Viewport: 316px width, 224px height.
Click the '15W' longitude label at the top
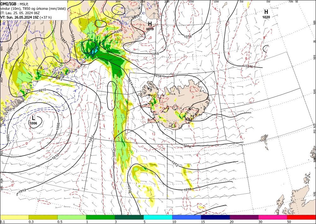click(x=191, y=2)
